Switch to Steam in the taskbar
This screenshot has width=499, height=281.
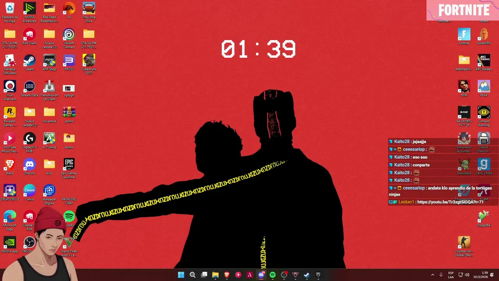point(307,275)
